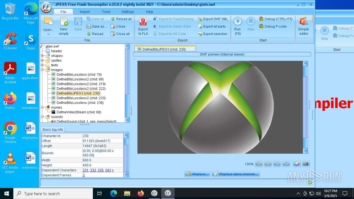Collapse the movies folder node

point(42,108)
